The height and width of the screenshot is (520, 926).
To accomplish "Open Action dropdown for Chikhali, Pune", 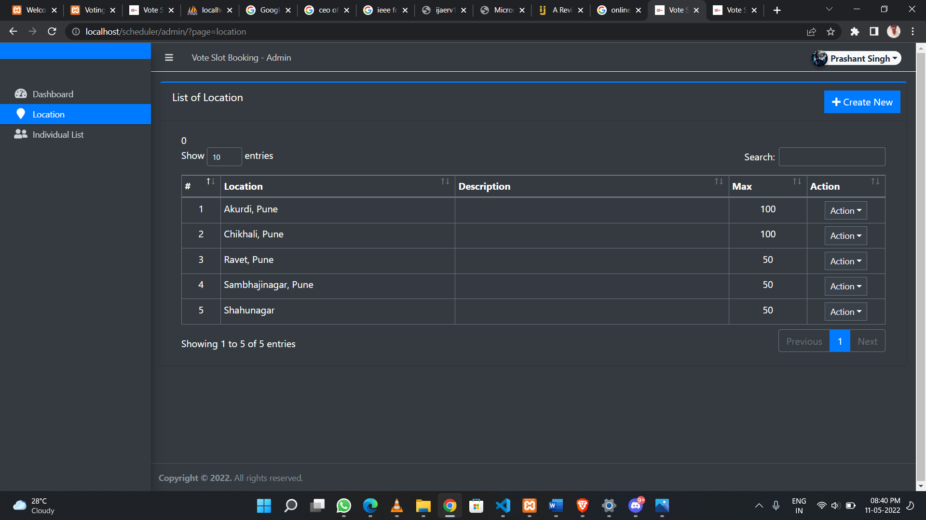I will click(x=845, y=236).
